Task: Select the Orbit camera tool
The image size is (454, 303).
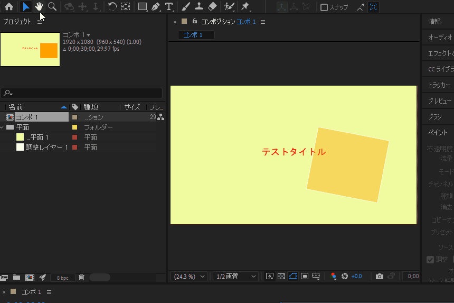Action: click(69, 7)
